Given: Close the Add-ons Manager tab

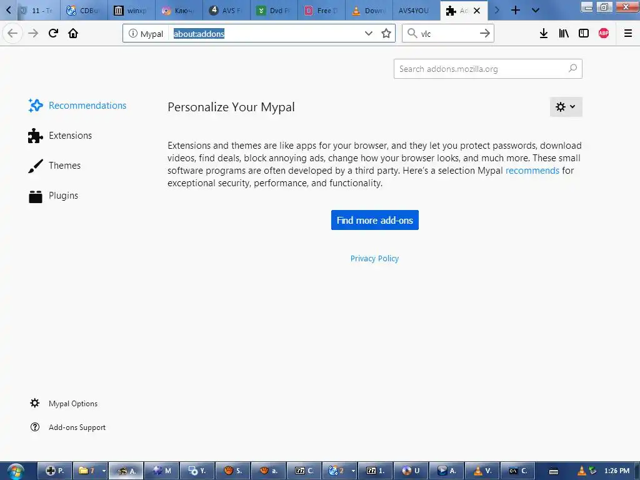Looking at the screenshot, I should coord(477,11).
